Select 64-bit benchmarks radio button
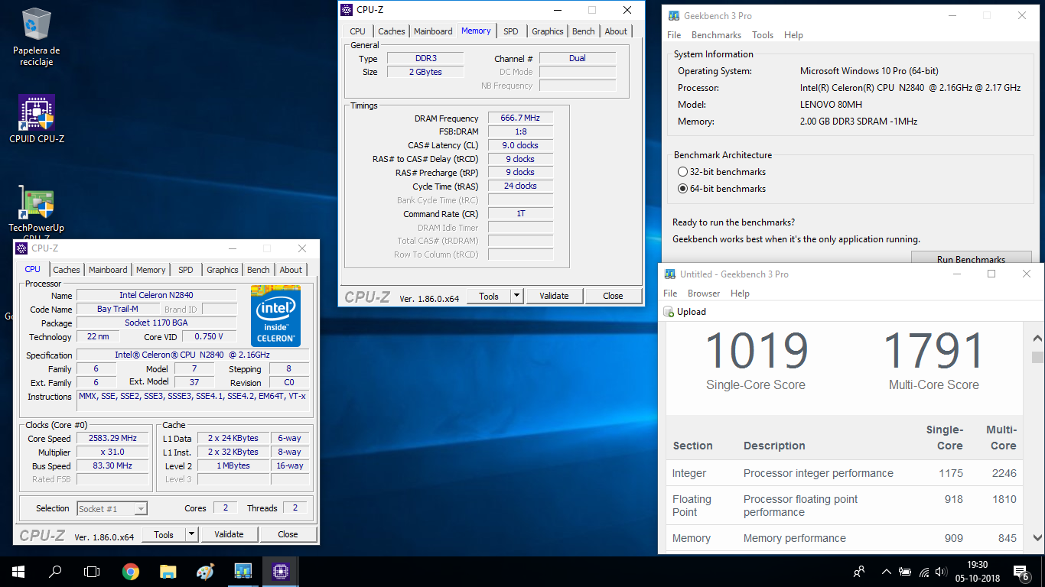Screen dimensions: 1045x587 (x=683, y=189)
